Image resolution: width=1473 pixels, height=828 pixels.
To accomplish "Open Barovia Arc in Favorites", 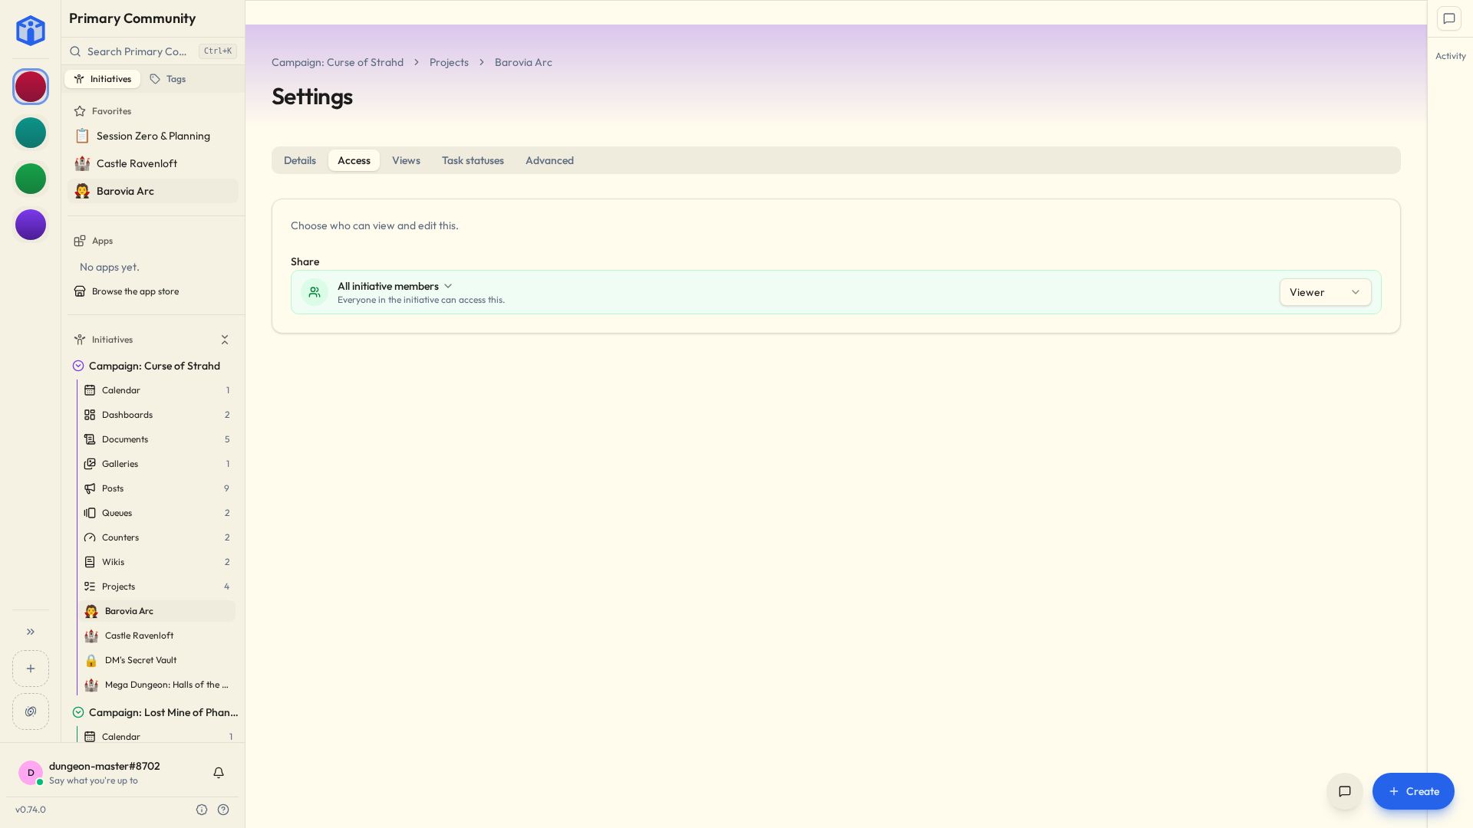I will click(153, 191).
